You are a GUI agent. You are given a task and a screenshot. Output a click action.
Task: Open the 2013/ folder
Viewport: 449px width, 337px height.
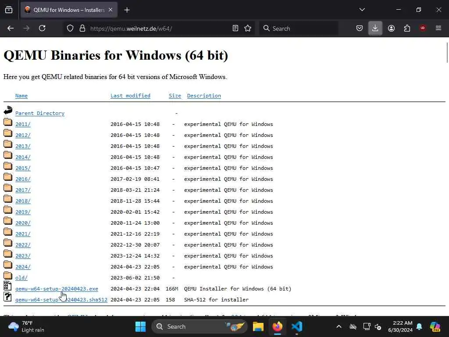pos(23,146)
